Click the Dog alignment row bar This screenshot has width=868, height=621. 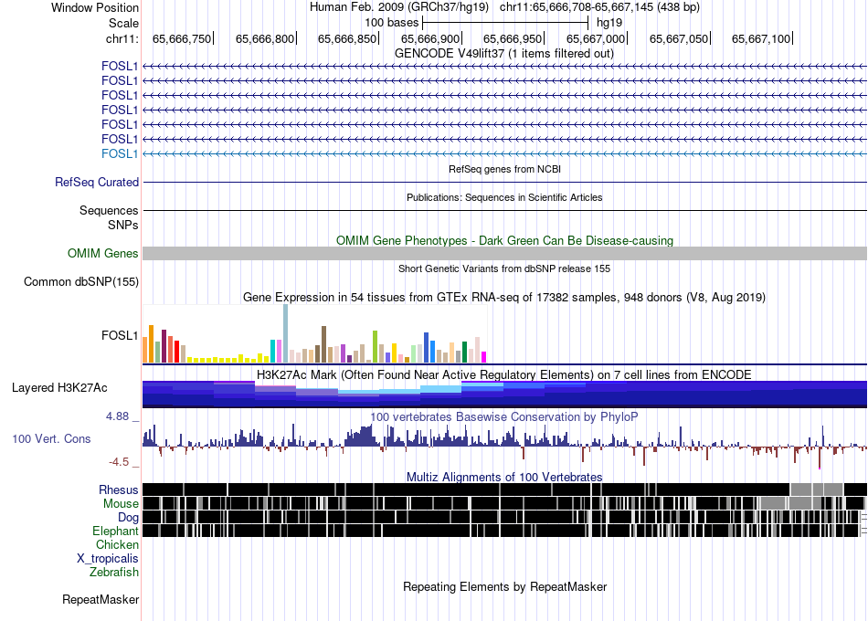(x=505, y=517)
